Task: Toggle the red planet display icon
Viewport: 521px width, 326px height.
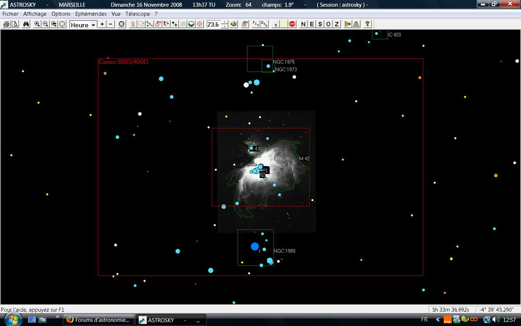Action: pos(158,24)
